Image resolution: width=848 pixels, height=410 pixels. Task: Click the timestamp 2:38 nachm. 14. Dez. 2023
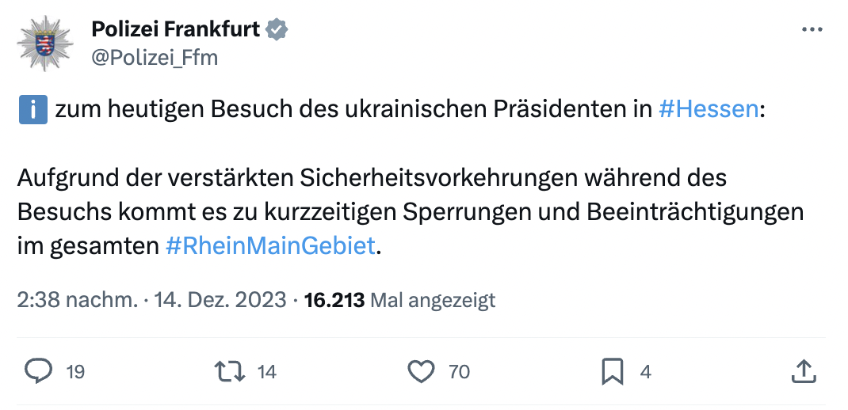tap(151, 301)
